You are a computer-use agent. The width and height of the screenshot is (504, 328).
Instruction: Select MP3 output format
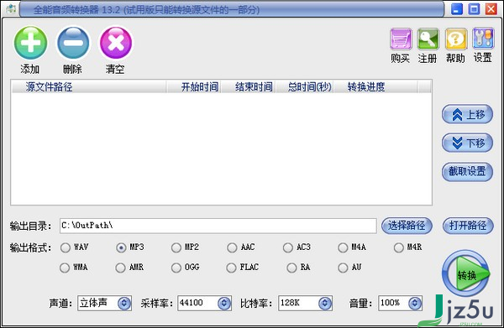pyautogui.click(x=121, y=247)
